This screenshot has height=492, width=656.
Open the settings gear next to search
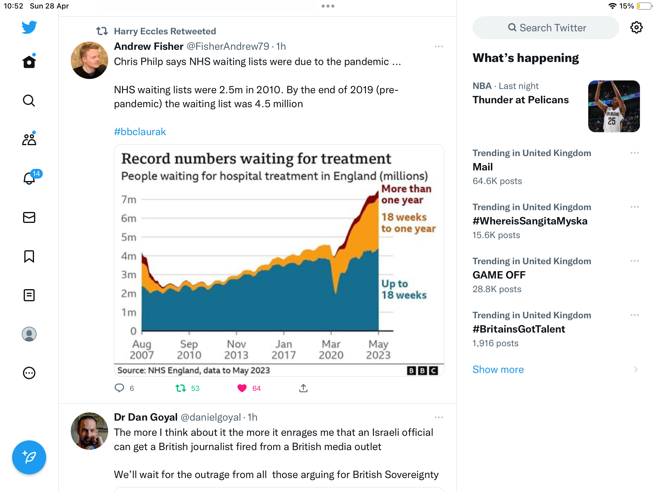(637, 28)
